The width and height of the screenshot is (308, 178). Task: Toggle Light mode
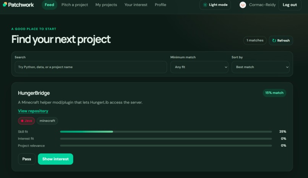coord(215,5)
